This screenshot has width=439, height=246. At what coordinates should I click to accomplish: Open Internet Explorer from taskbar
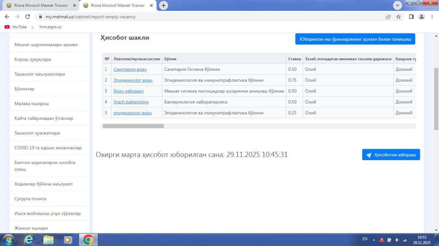[x=29, y=240]
